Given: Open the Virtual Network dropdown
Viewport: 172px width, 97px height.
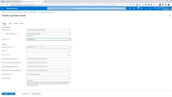Looking at the screenshot, I should (x=49, y=78).
